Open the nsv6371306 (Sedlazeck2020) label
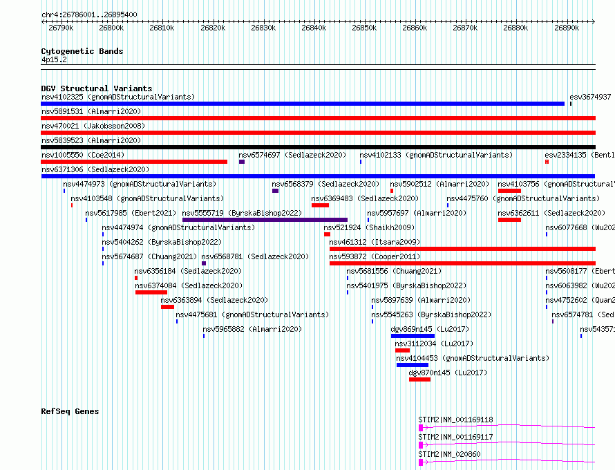 (95, 169)
